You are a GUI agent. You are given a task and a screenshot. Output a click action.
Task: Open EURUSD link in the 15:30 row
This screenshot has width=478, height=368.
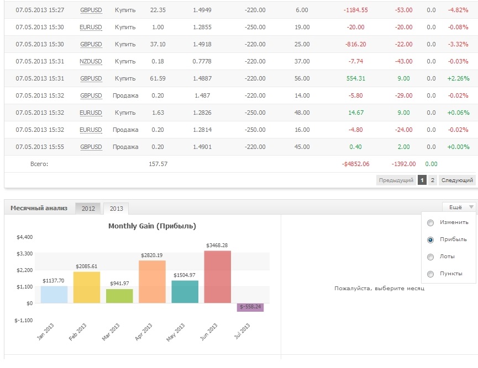[91, 27]
